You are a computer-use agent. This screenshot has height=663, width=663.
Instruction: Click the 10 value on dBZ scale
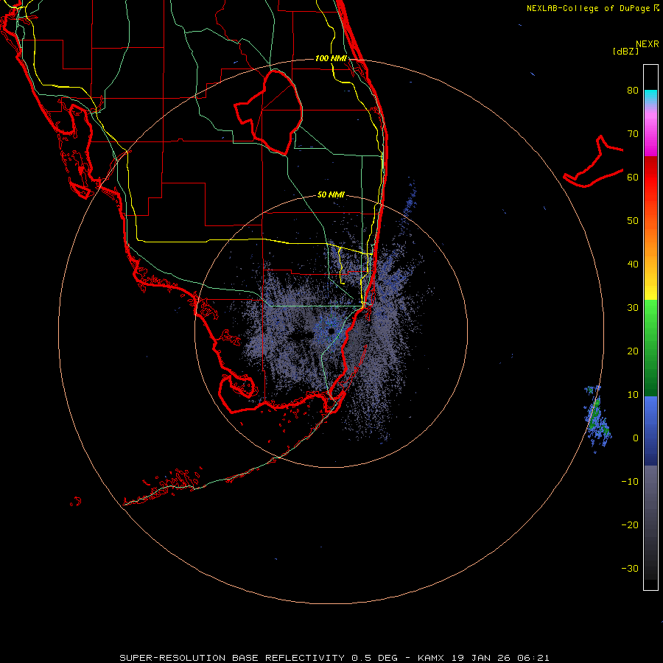point(633,395)
